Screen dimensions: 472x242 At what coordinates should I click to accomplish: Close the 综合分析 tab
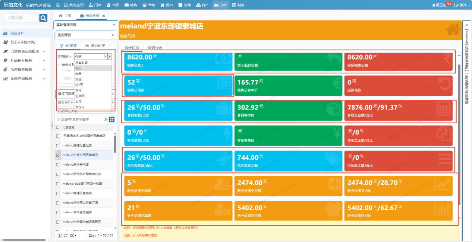click(104, 16)
